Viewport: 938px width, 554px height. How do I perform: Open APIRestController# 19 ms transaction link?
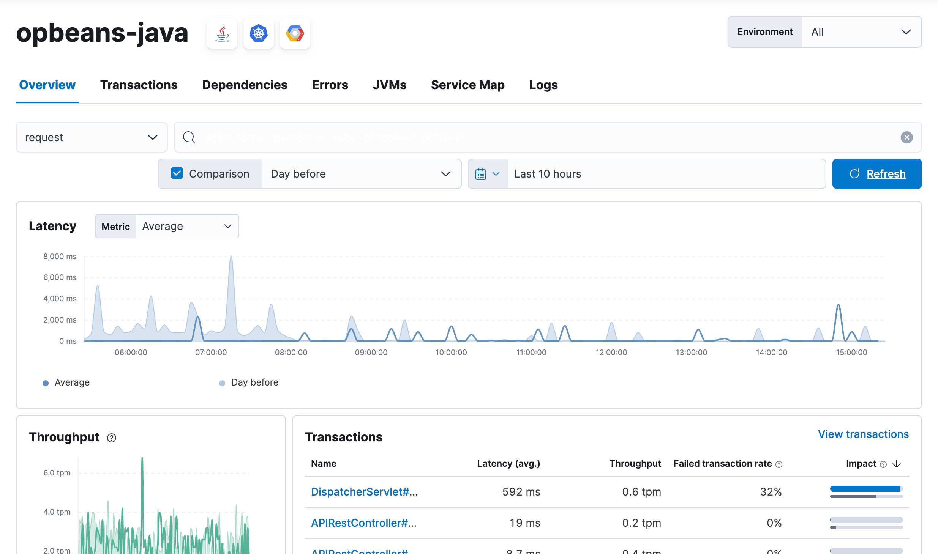point(364,523)
